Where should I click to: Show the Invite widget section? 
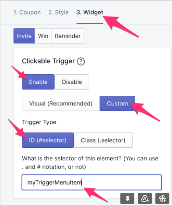pyautogui.click(x=24, y=36)
